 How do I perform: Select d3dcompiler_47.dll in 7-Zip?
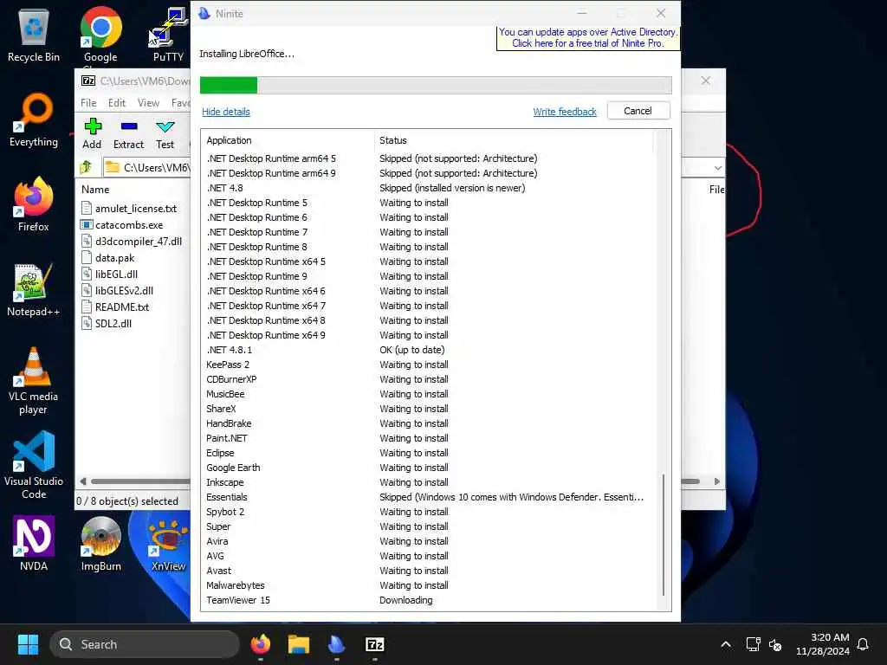click(x=139, y=242)
